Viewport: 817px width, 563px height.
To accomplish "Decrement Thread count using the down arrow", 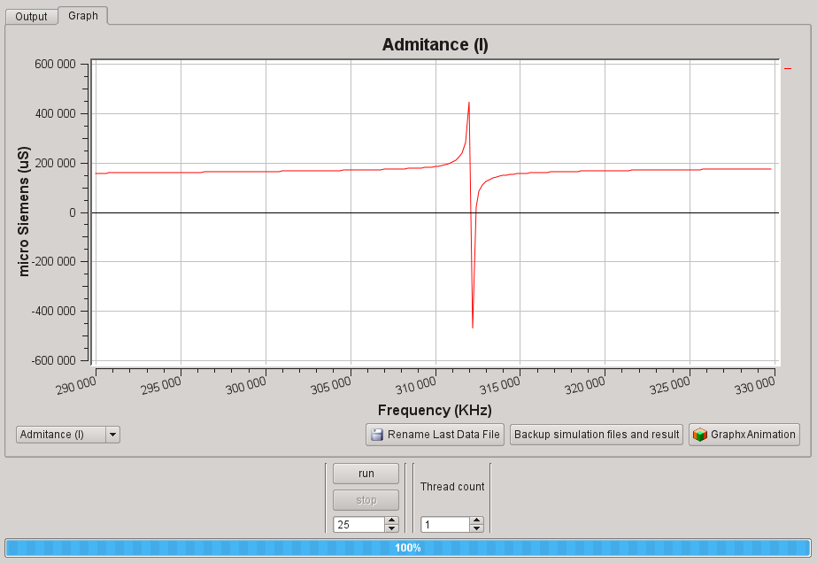I will click(x=476, y=528).
